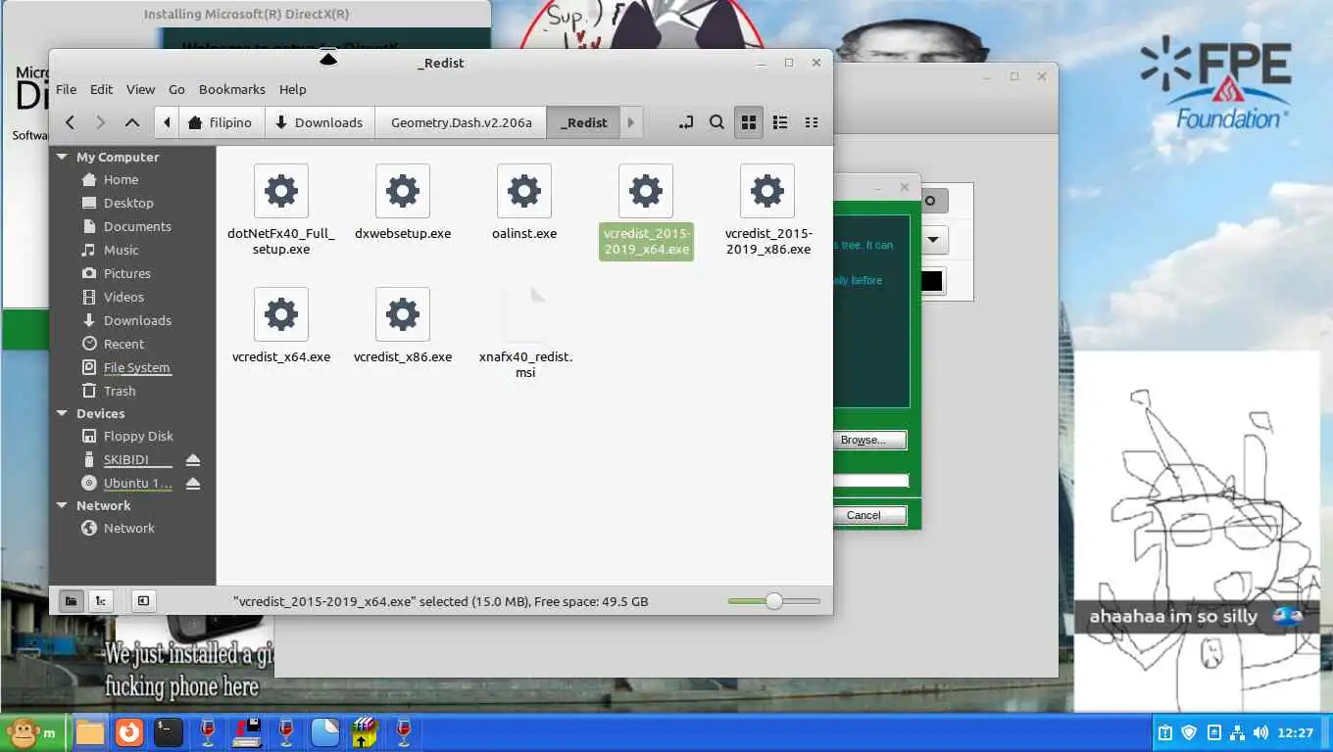Jump to Downloads in the path bar

click(x=320, y=122)
